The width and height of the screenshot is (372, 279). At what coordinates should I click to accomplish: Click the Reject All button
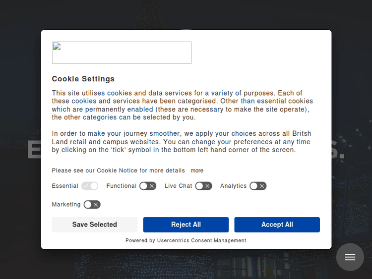pyautogui.click(x=186, y=224)
